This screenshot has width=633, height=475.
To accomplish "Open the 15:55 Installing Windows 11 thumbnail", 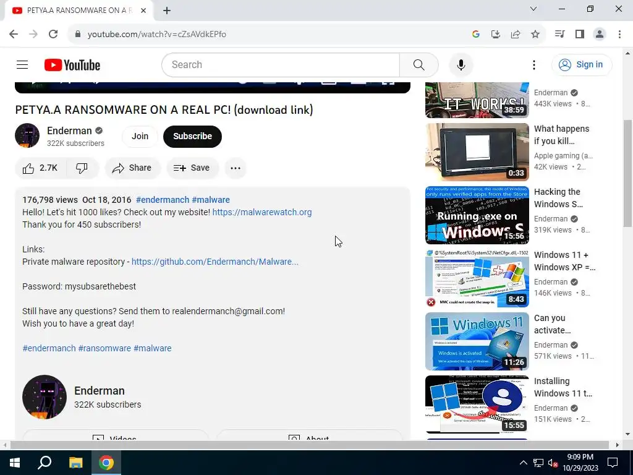I will coord(477,404).
